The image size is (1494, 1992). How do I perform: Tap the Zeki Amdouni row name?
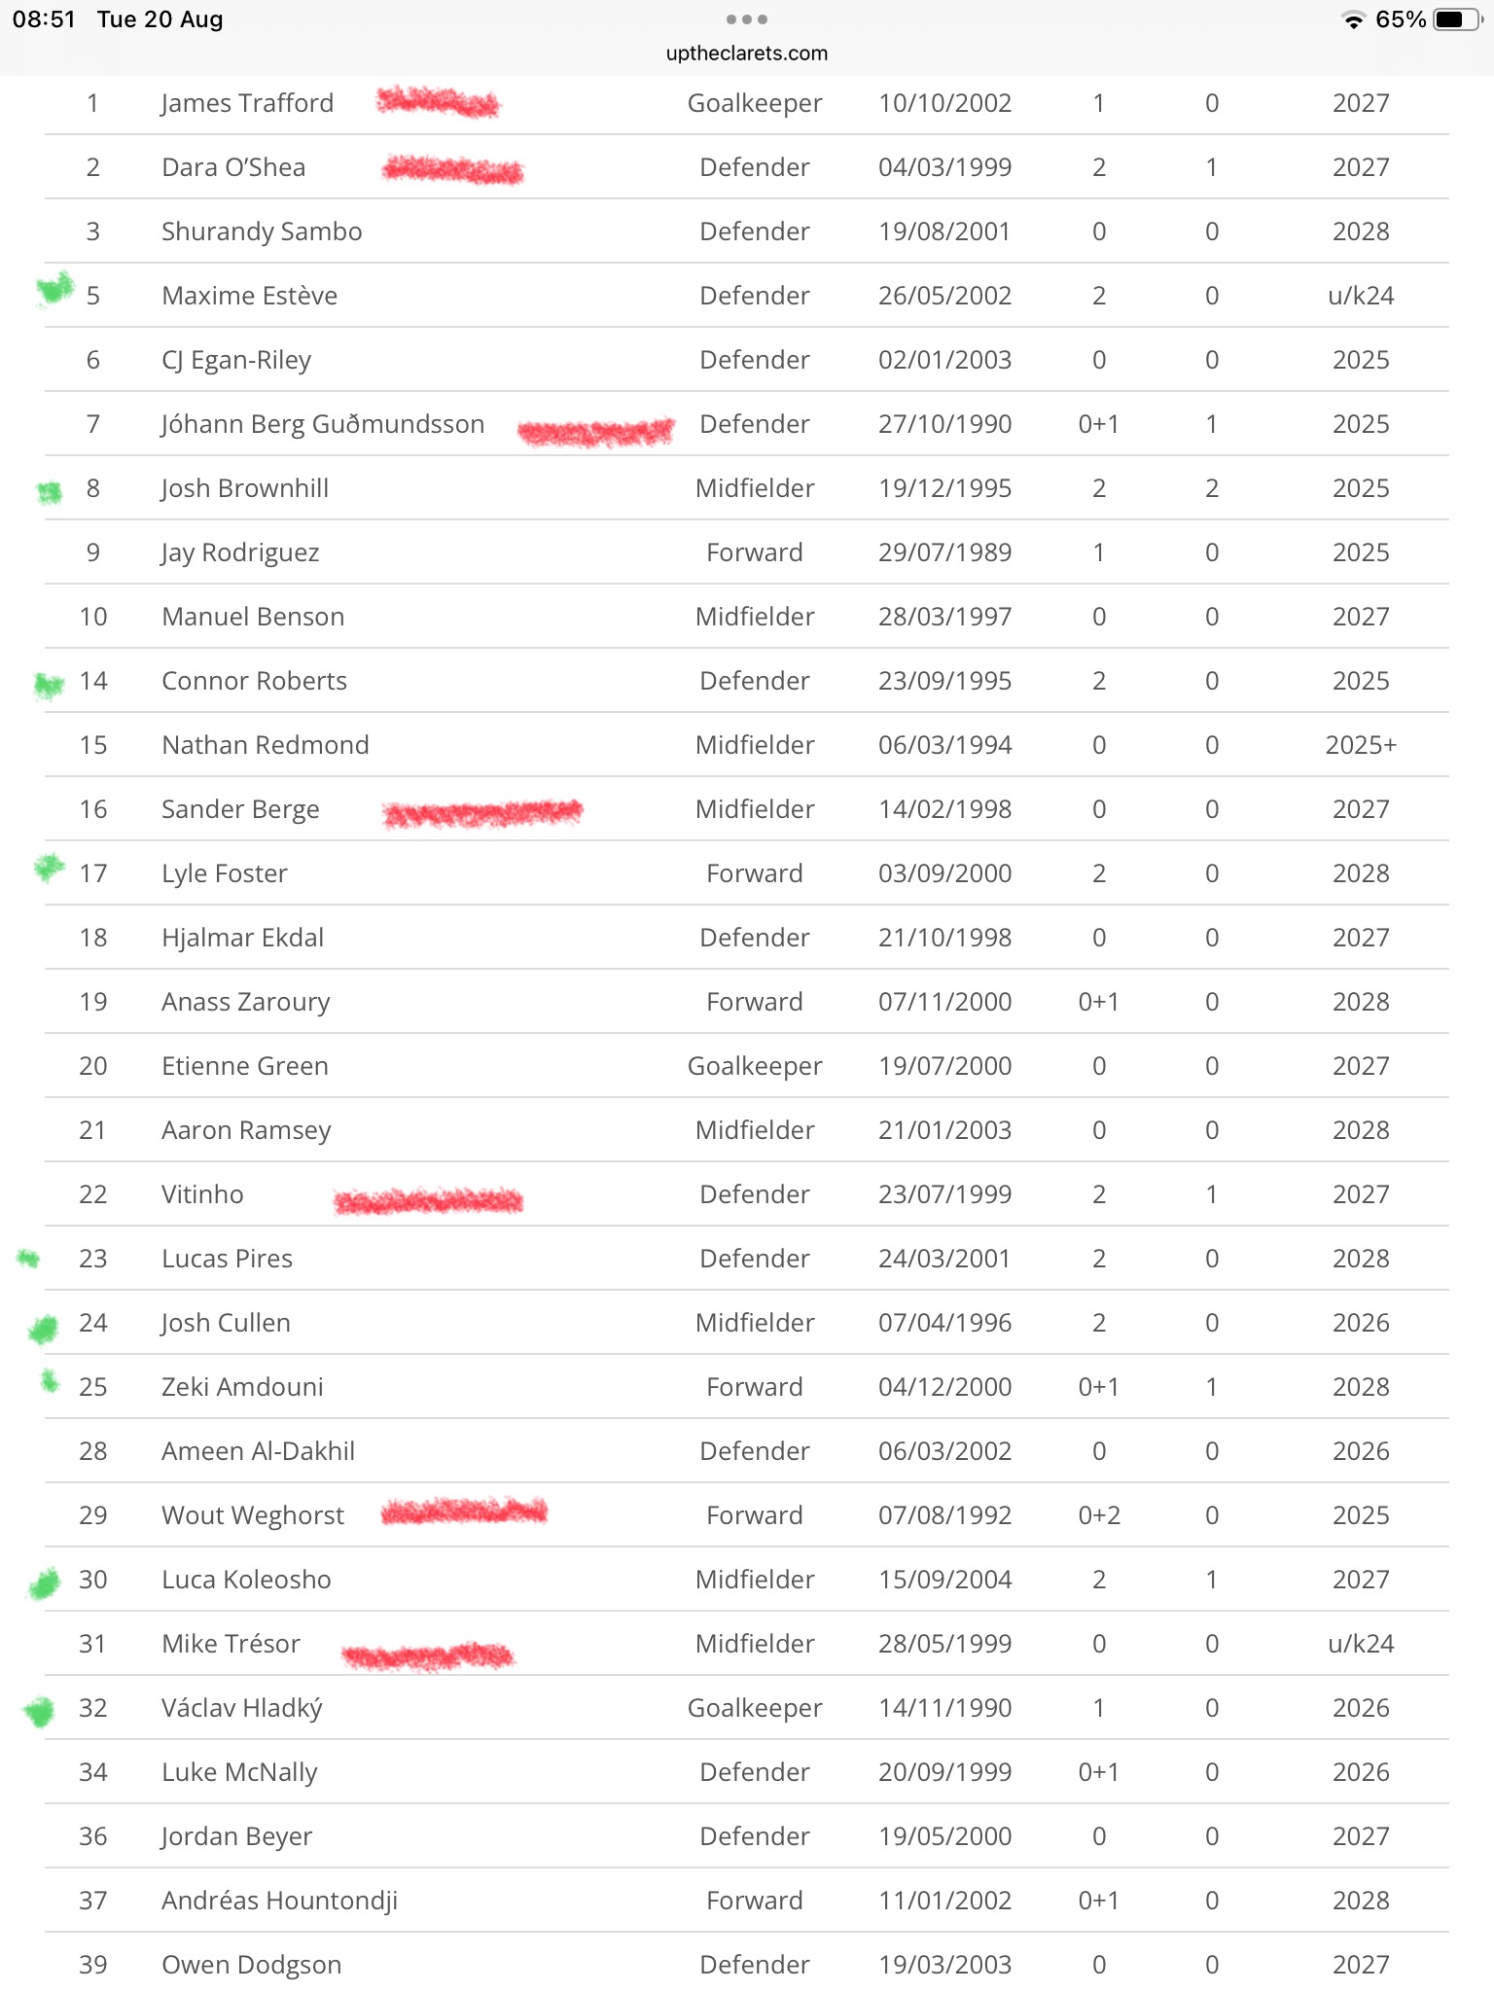242,1387
